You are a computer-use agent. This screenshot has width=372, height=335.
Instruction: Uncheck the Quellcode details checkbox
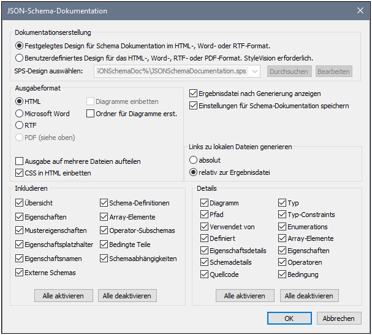point(205,274)
